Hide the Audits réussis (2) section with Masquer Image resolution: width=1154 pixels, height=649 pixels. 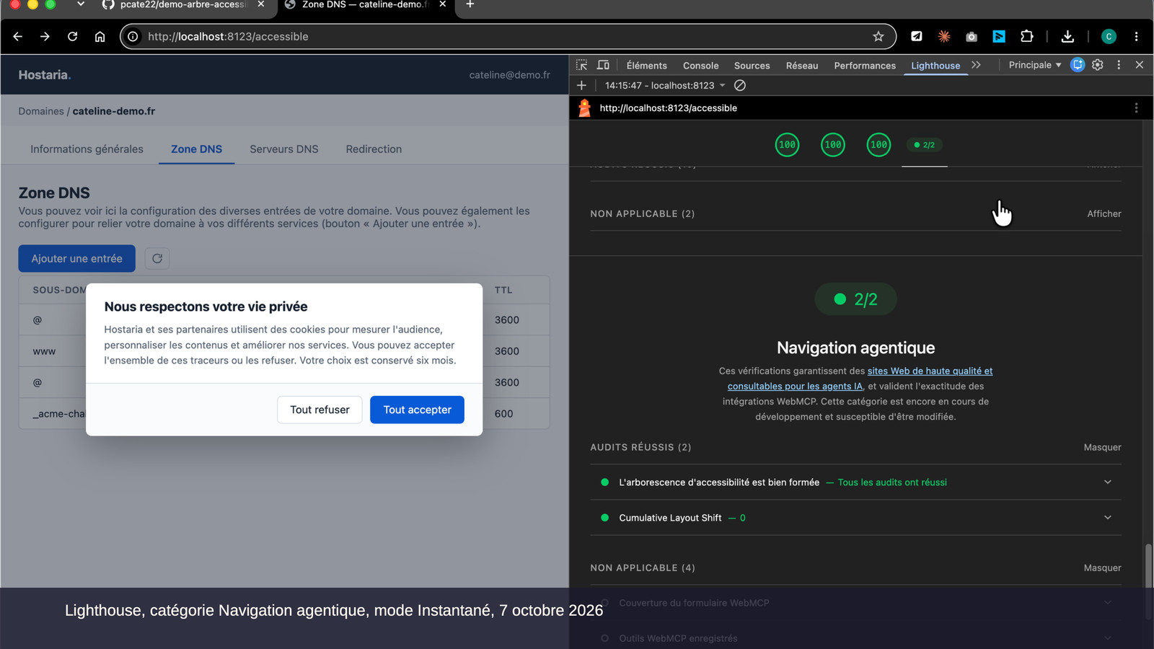click(1102, 447)
